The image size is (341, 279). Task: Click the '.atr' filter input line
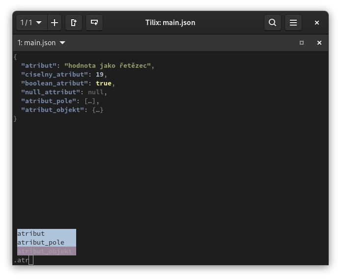pos(22,260)
